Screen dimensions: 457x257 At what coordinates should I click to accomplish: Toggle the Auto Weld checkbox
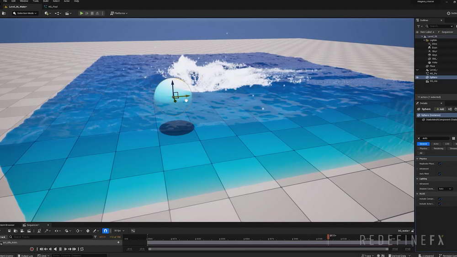pyautogui.click(x=439, y=174)
